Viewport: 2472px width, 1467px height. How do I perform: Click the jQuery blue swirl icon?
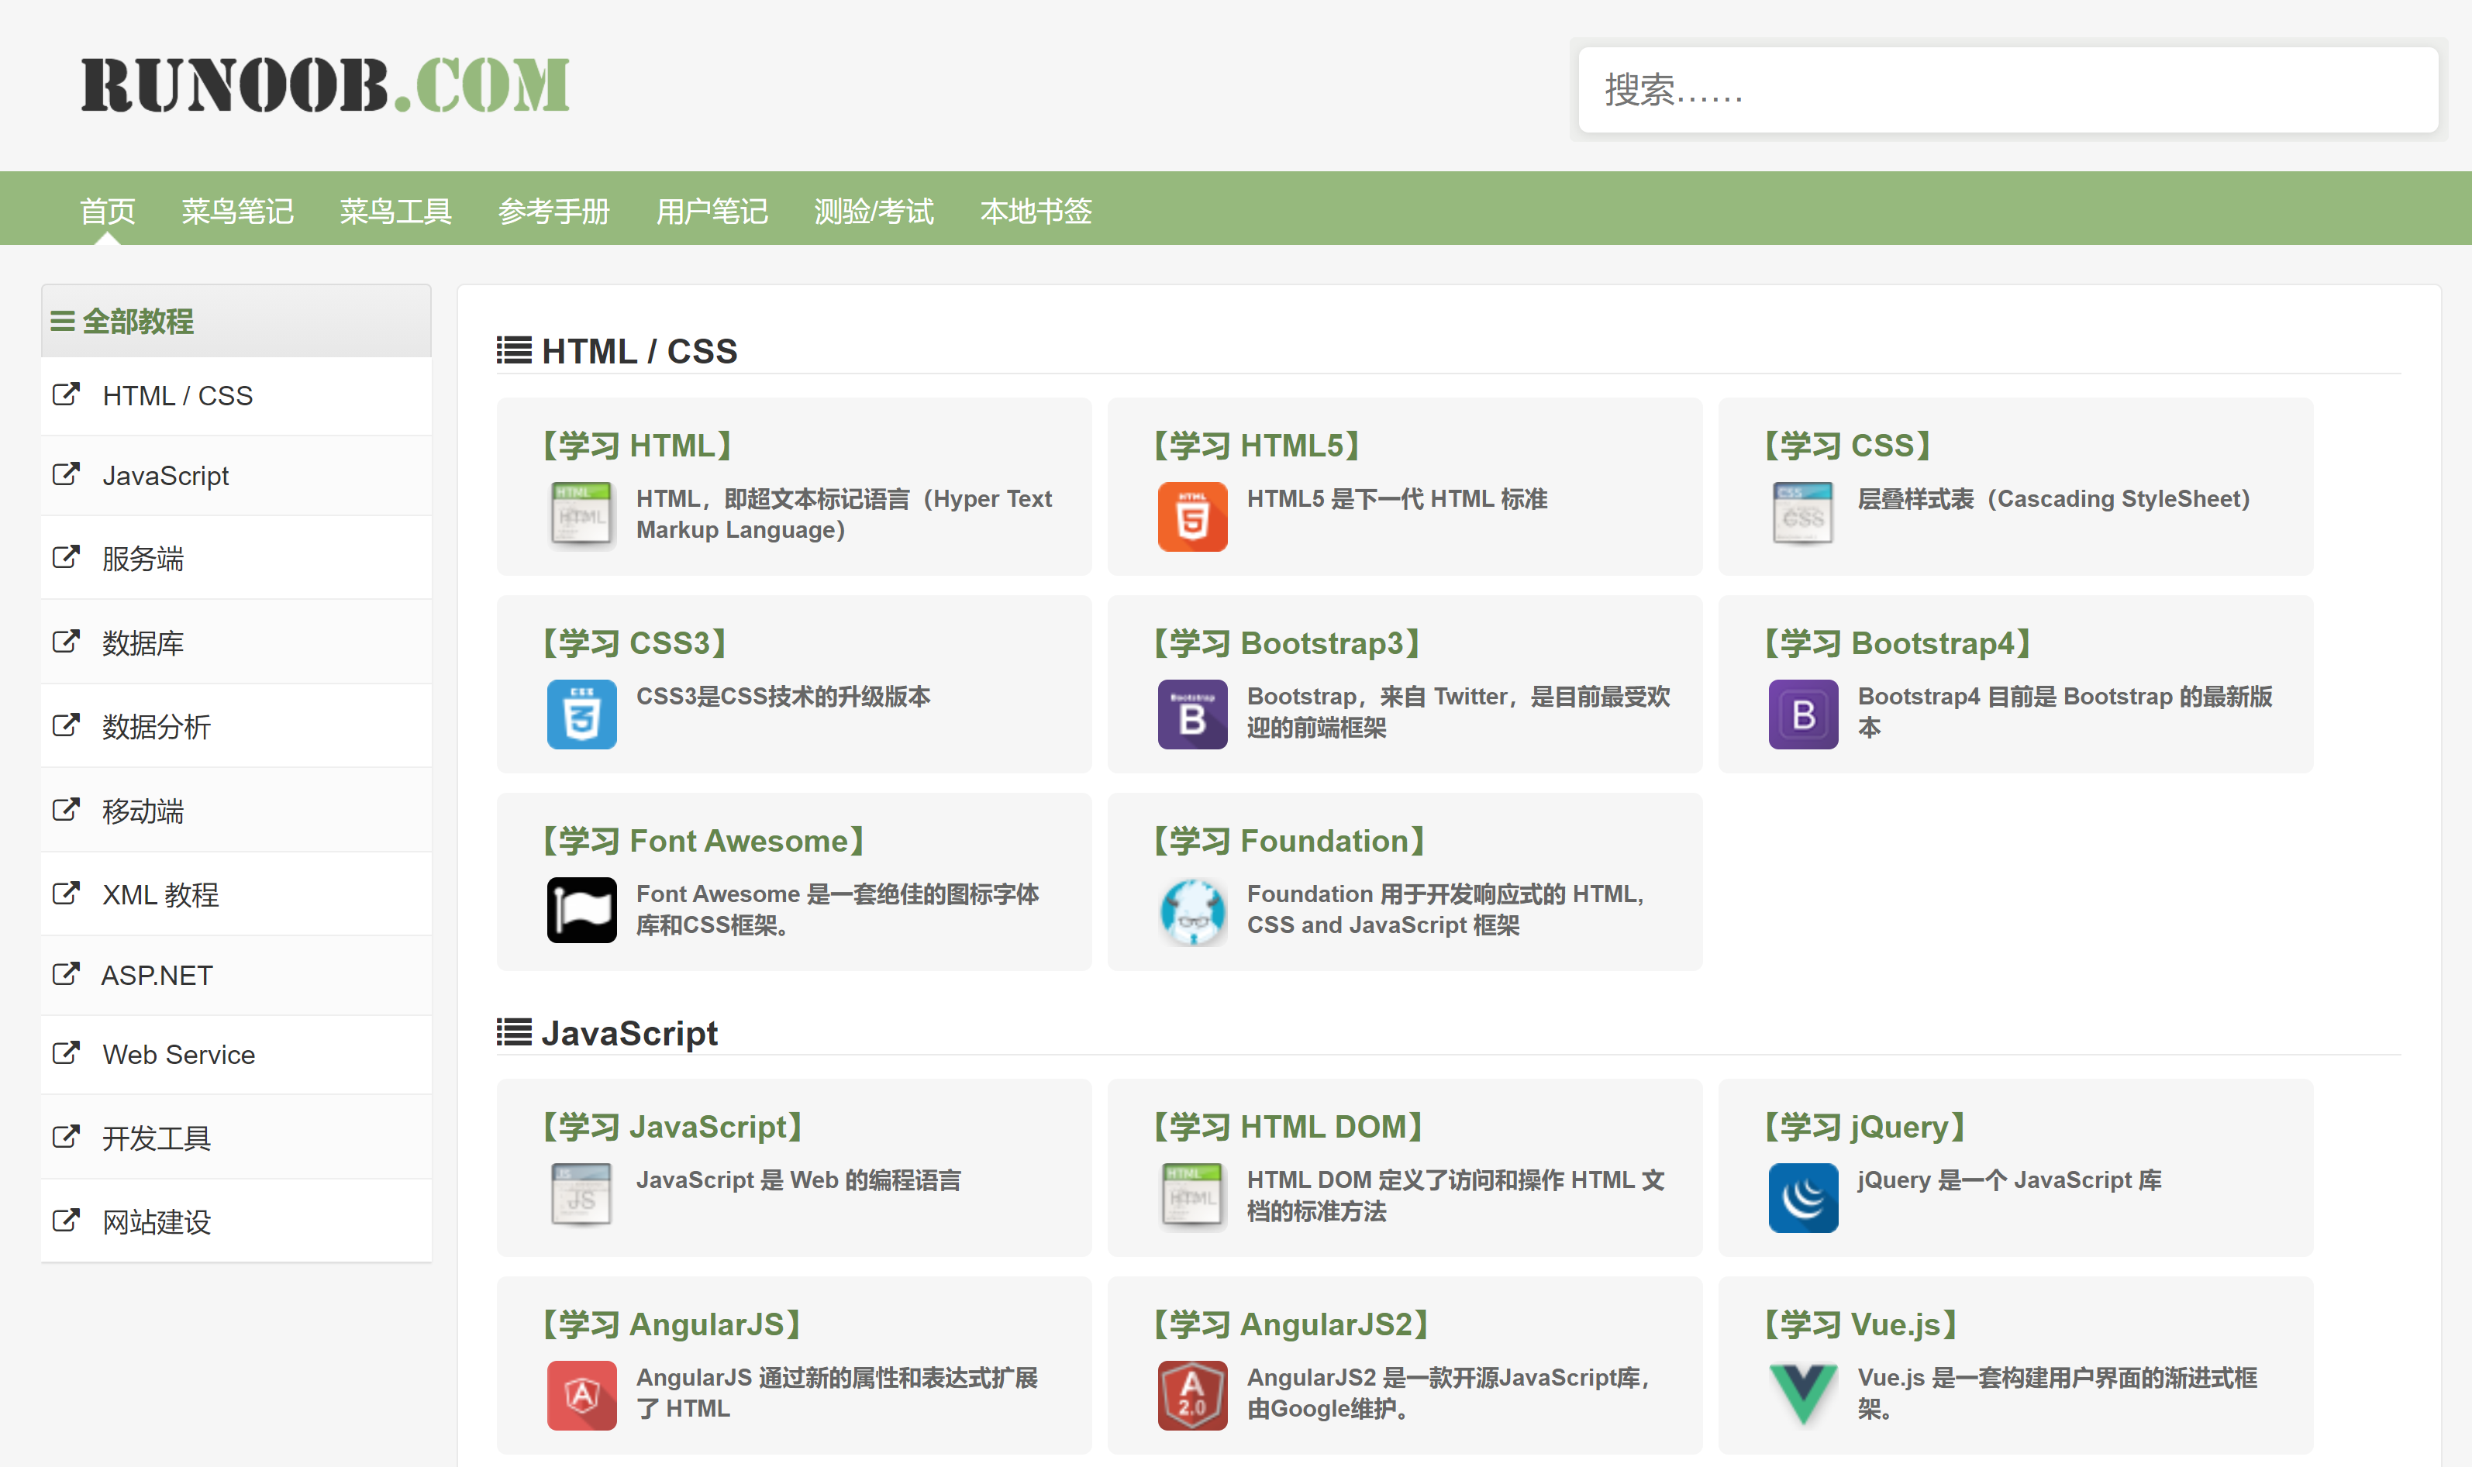pos(1802,1198)
